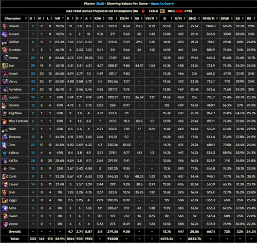Viewport: 257px width, 243px height.
Task: Sort by the G games column header
Action: click(x=32, y=19)
